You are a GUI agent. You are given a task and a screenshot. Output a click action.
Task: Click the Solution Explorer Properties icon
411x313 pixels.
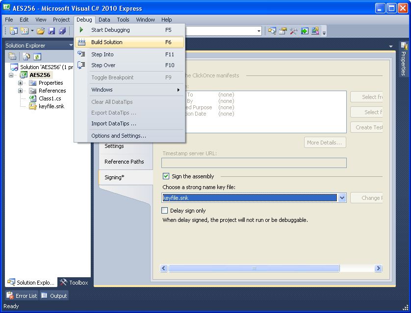(x=12, y=56)
